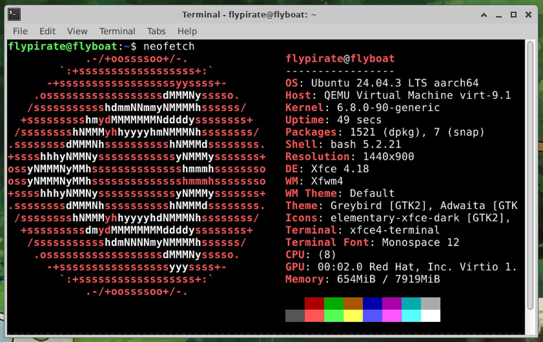Click the 'Uptime: 49 secs' line
Viewport: 543px width, 342px height.
coord(334,120)
